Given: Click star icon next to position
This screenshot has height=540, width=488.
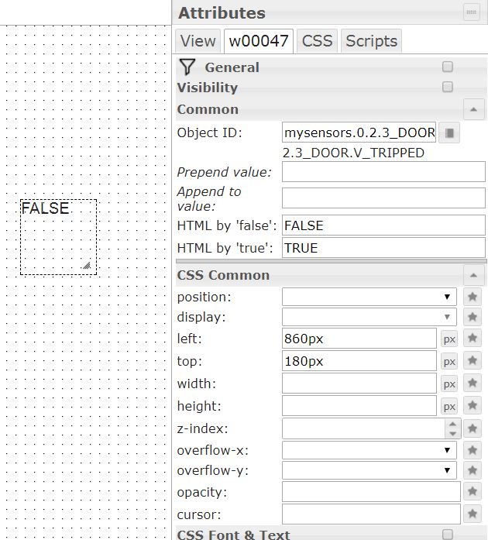Looking at the screenshot, I should [473, 297].
